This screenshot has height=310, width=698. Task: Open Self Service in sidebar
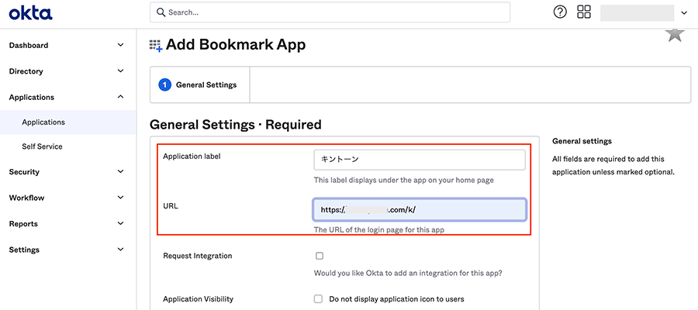pos(42,146)
